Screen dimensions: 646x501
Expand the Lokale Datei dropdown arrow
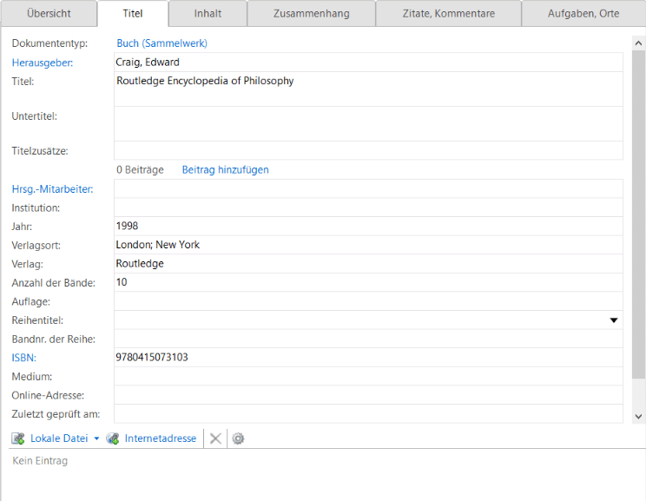[x=97, y=438]
